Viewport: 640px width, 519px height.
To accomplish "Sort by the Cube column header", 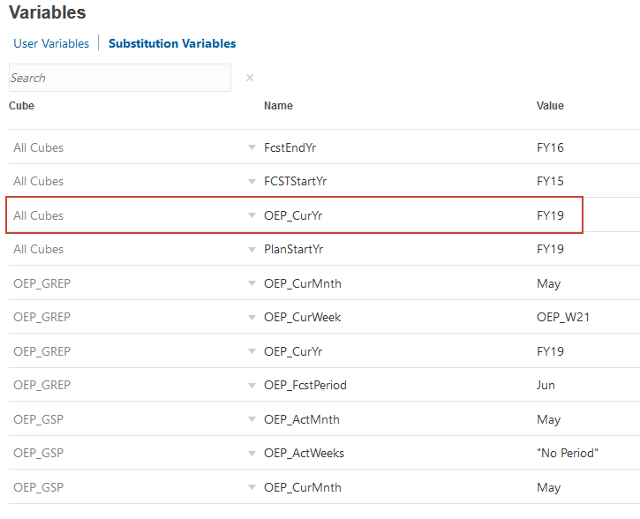I will click(x=21, y=106).
